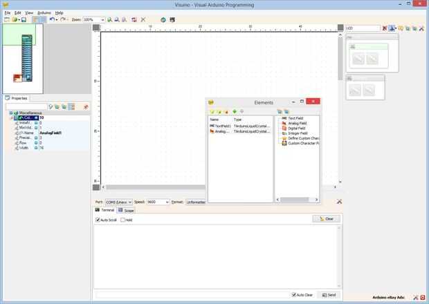Image resolution: width=429 pixels, height=304 pixels.
Task: Select Define Custom Character in Elements tree
Action: 304,138
